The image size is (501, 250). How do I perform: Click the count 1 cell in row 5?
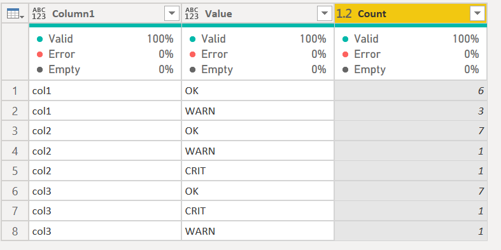[411, 171]
